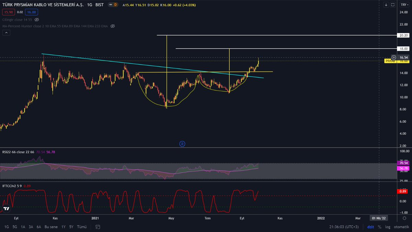Image resolution: width=412 pixels, height=232 pixels.
Task: Toggle otomatik auto scale
Action: [401, 227]
